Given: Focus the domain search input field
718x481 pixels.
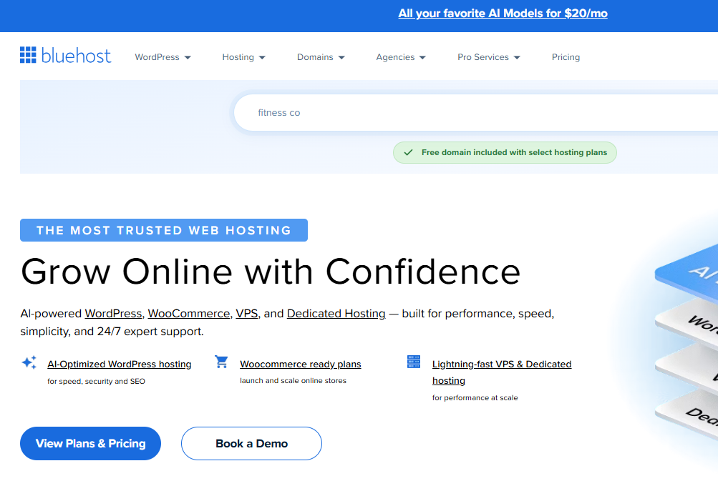Looking at the screenshot, I should pyautogui.click(x=476, y=113).
